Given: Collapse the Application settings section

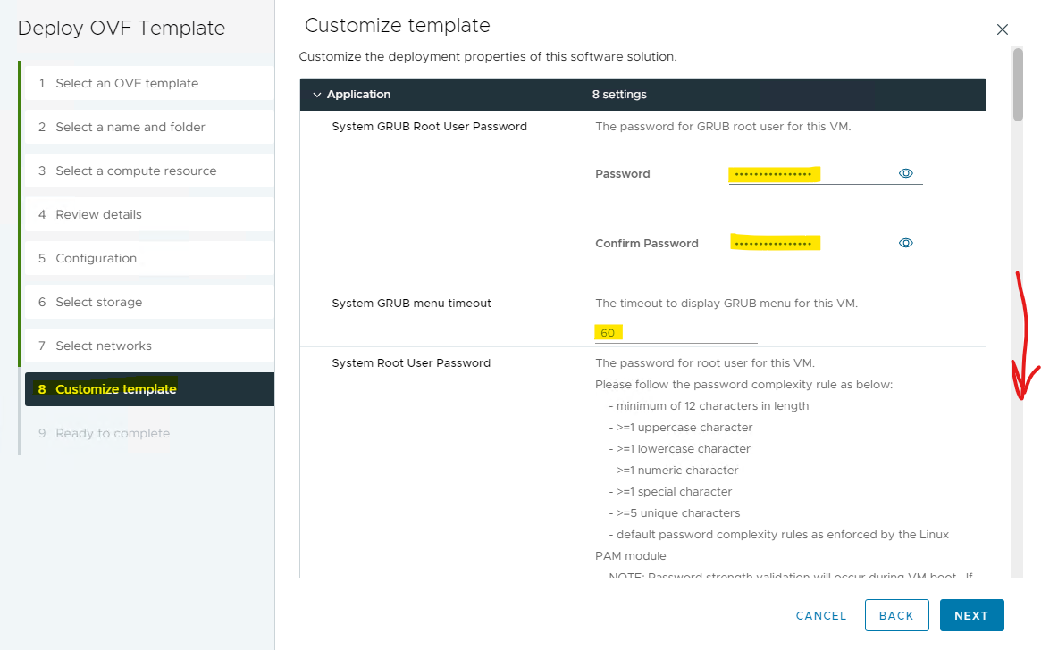Looking at the screenshot, I should (316, 95).
